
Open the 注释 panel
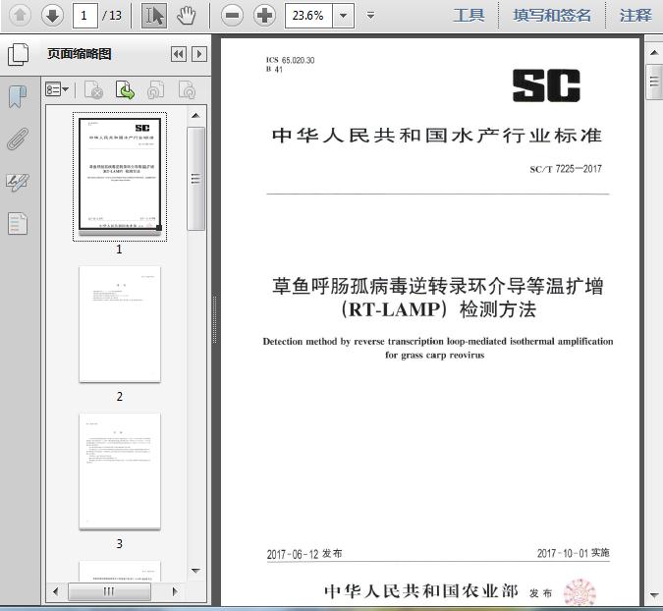[635, 16]
